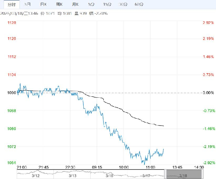Click the 1096 label on the price axis

pos(12,93)
